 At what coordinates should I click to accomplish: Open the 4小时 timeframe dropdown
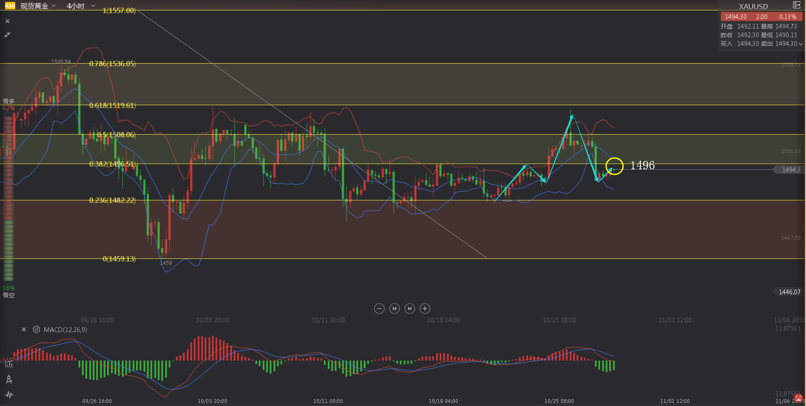point(81,6)
